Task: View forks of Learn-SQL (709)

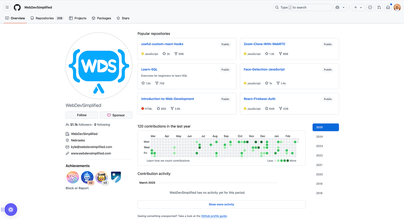Action: pyautogui.click(x=160, y=83)
